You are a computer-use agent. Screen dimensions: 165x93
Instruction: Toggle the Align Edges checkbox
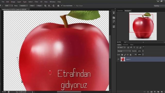pos(75,6)
